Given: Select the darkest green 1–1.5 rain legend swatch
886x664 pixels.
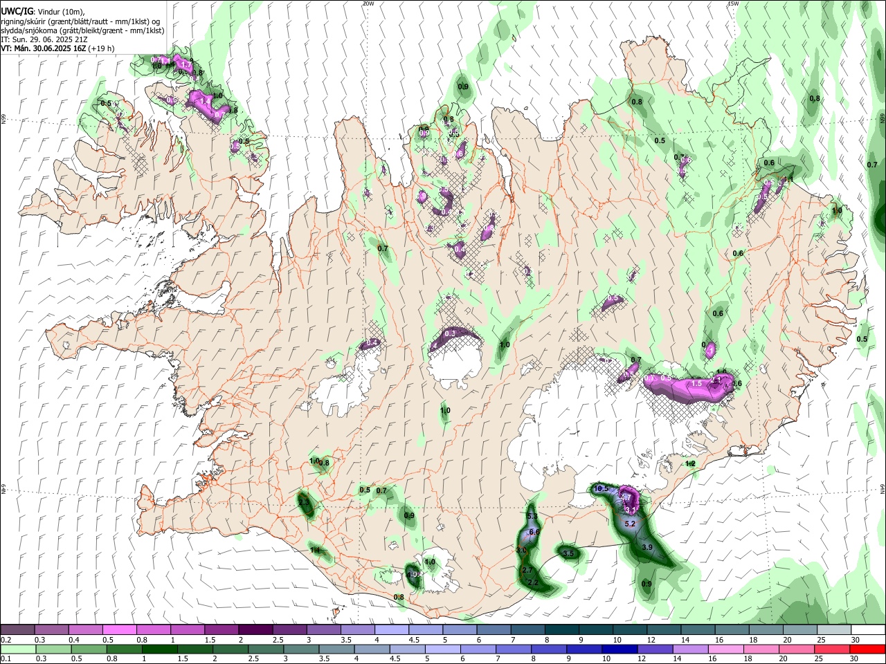Looking at the screenshot, I should [x=160, y=649].
